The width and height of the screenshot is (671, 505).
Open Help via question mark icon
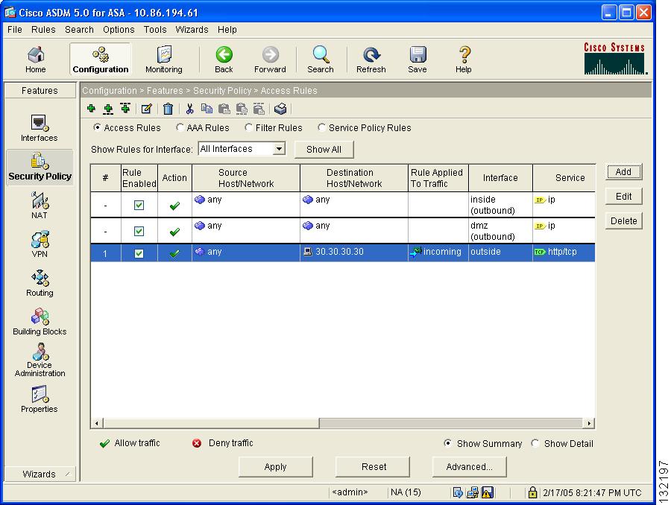coord(464,60)
